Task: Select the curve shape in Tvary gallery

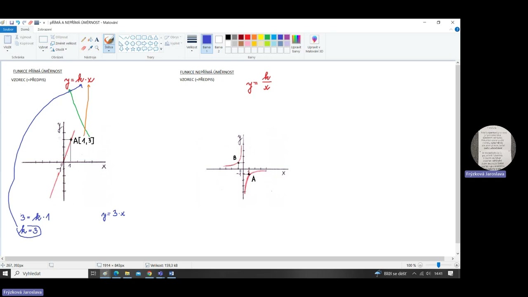Action: coord(127,38)
